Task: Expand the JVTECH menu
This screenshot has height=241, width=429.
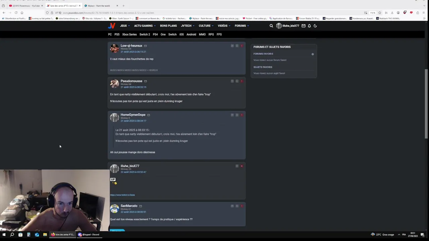Action: point(188,26)
